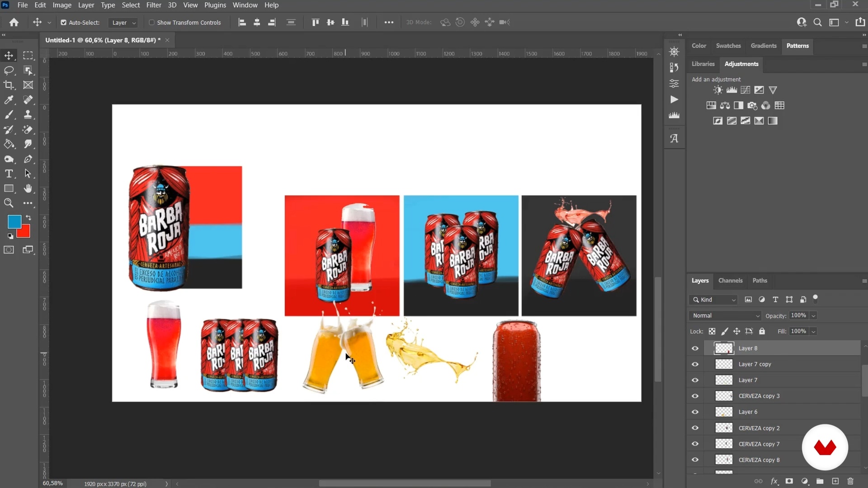868x488 pixels.
Task: Click the Home button
Action: pos(14,23)
